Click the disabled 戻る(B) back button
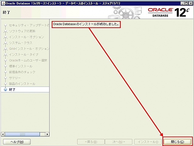 (91, 142)
